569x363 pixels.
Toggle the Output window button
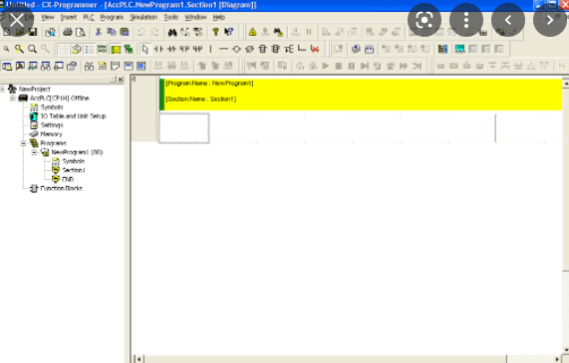[20, 66]
